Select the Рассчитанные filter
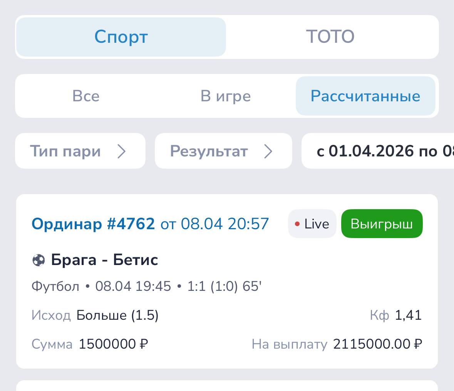 (x=365, y=96)
